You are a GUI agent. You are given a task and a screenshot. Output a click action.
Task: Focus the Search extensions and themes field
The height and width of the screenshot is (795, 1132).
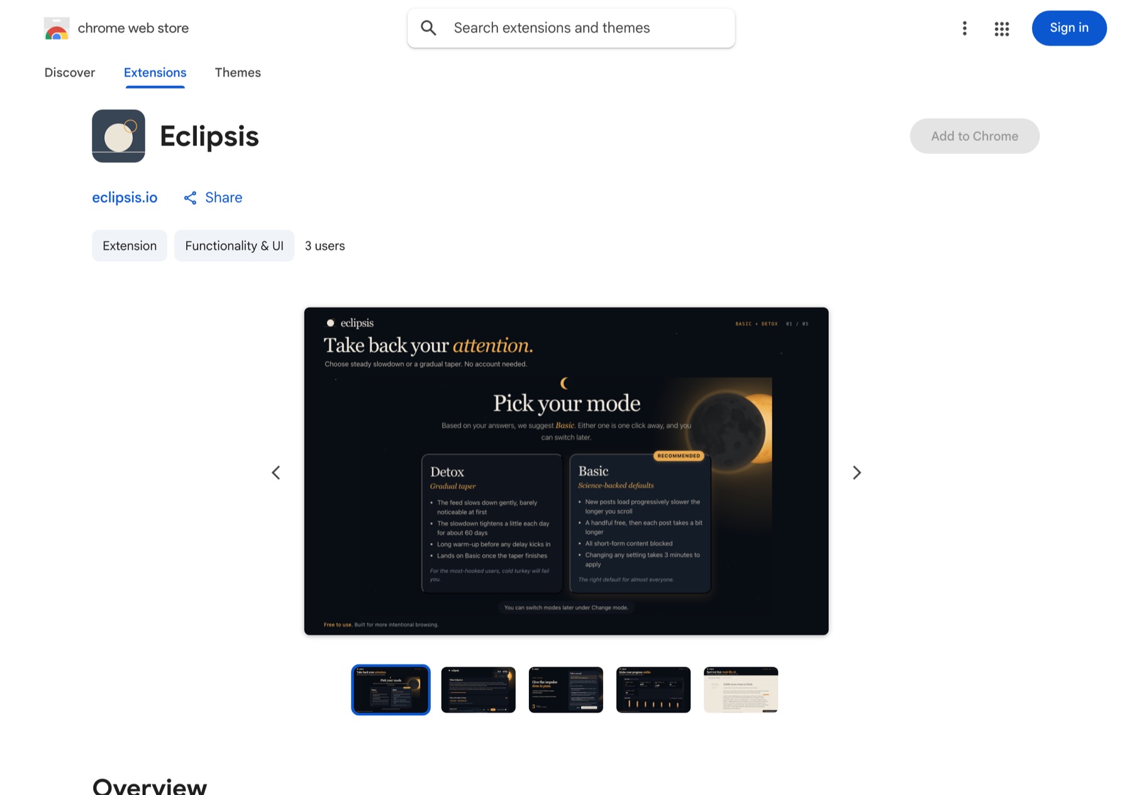point(571,28)
